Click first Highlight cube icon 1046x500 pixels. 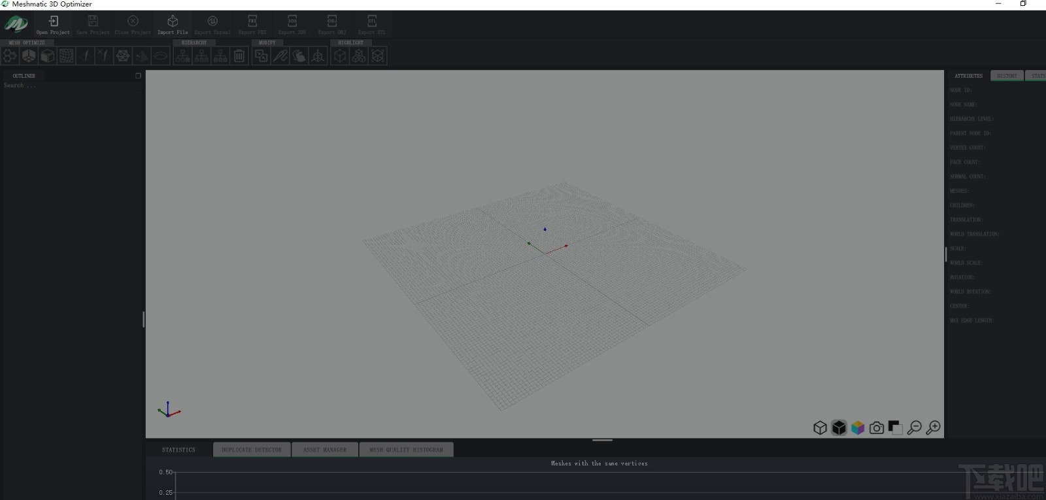click(x=340, y=56)
